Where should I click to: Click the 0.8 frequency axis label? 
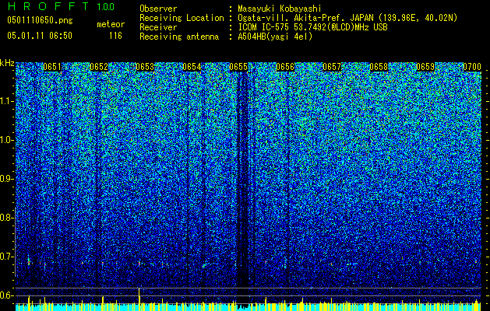pos(7,218)
